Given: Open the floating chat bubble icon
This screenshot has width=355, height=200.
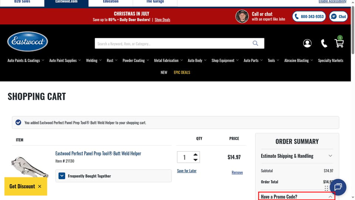Looking at the screenshot, I should click(338, 187).
